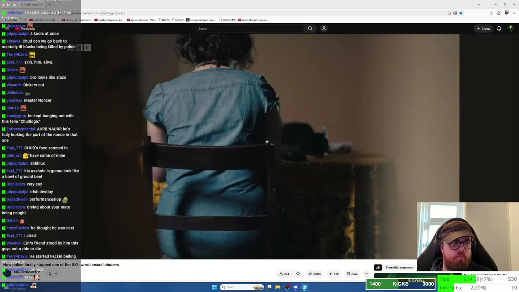Screen dimensions: 519x292
Task: Open the We are Warriors bookmark
Action: point(142,20)
